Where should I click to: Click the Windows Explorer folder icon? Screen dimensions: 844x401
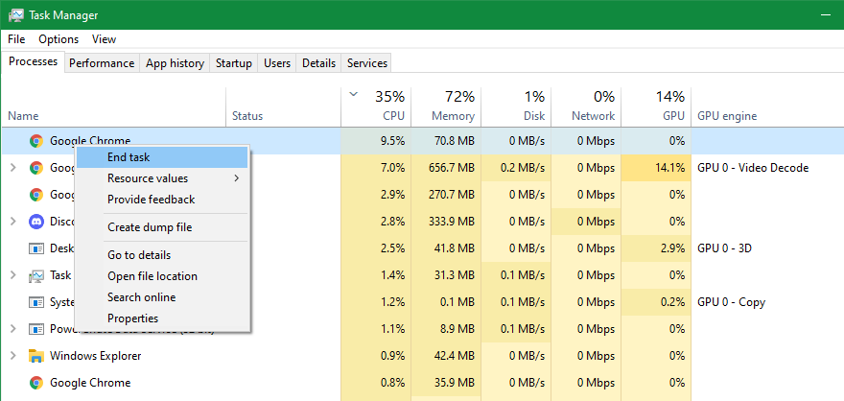36,356
